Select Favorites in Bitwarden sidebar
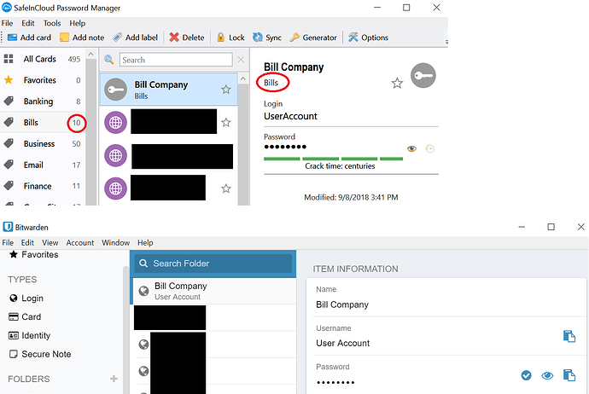The image size is (589, 394). click(34, 255)
